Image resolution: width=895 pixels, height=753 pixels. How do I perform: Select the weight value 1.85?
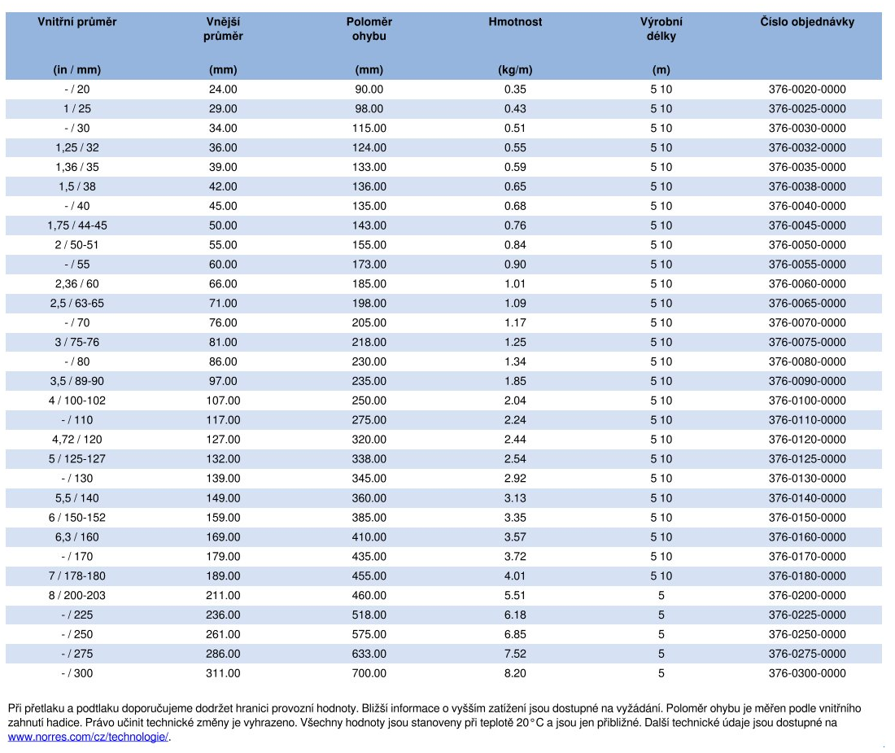[x=515, y=381]
